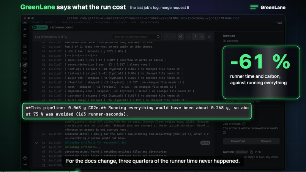Click the green Passed status badge
Viewport: 306px width, 172px height.
[40, 27]
